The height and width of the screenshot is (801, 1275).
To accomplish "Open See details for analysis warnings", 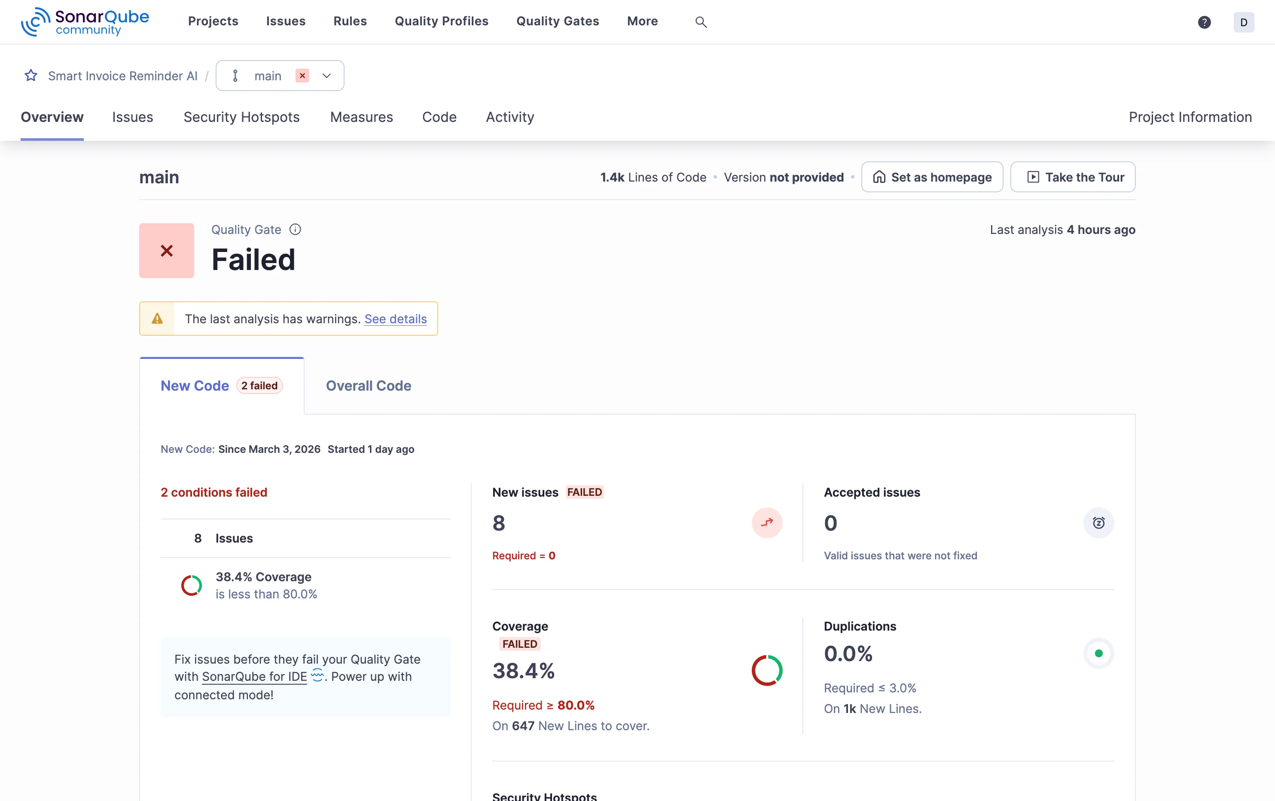I will (396, 319).
